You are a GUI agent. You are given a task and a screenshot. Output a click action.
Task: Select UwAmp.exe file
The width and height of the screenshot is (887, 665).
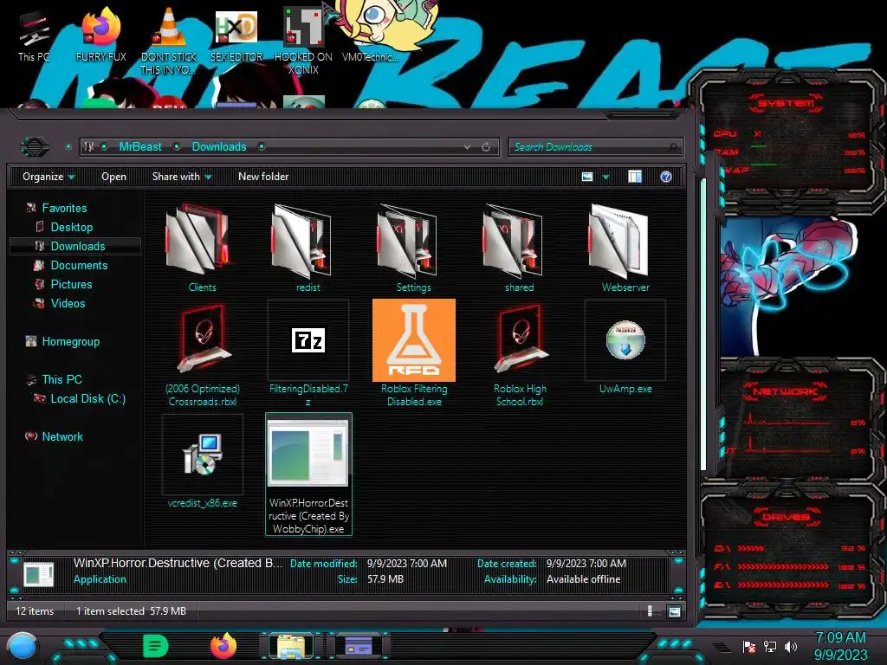click(x=625, y=348)
